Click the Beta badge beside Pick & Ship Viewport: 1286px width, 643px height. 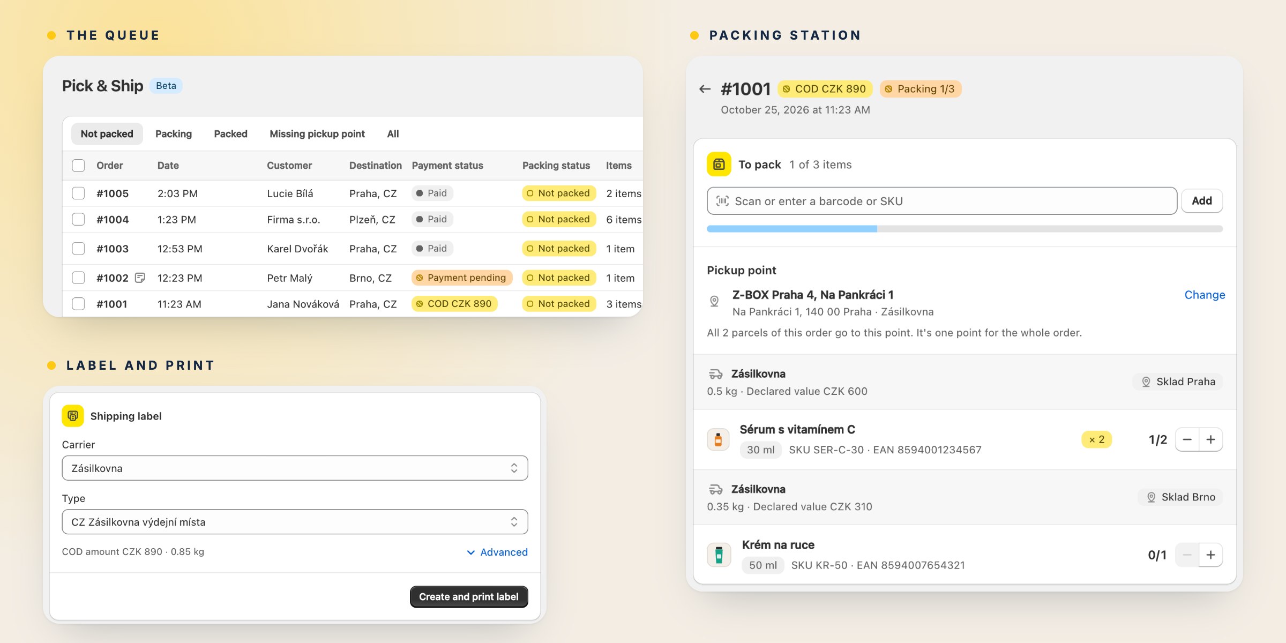coord(166,86)
